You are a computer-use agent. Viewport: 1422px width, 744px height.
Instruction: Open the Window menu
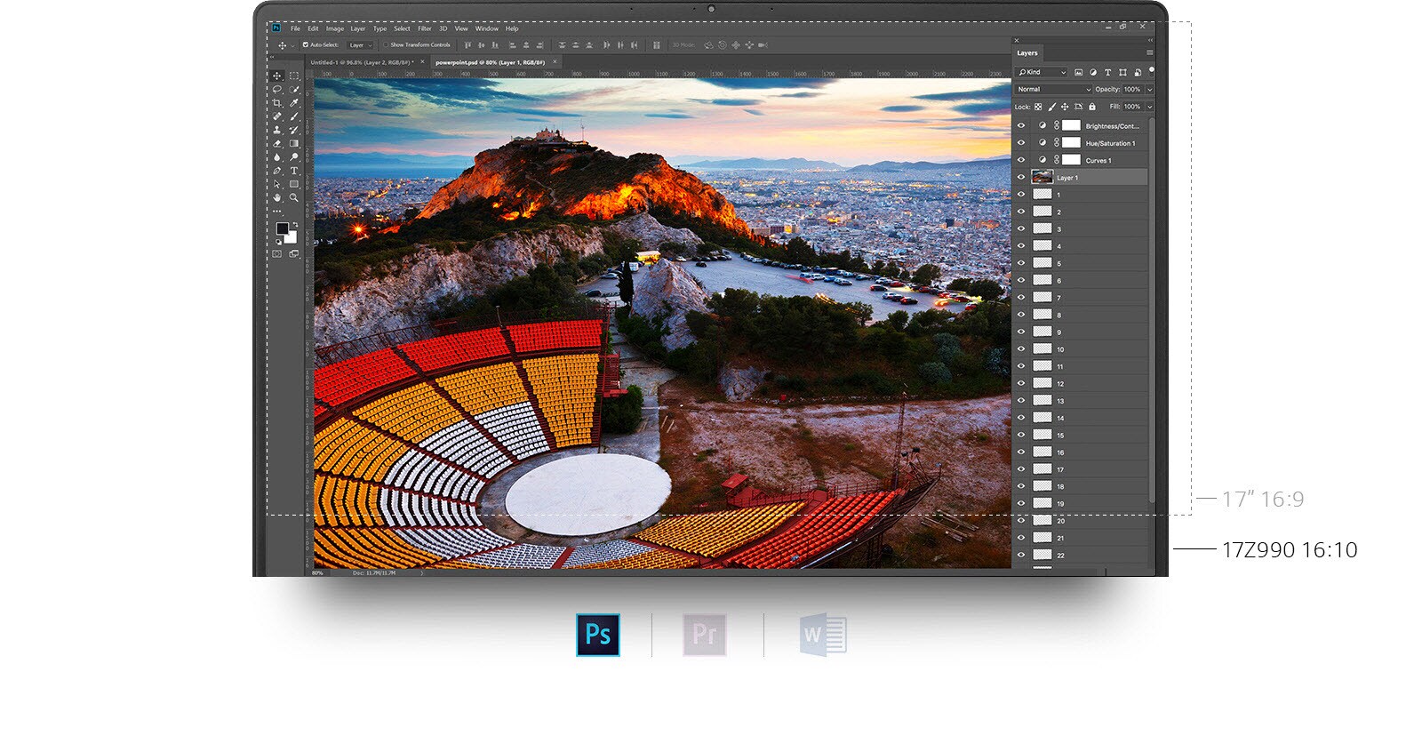point(487,28)
